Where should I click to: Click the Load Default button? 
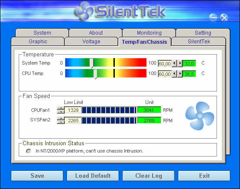click(93, 176)
